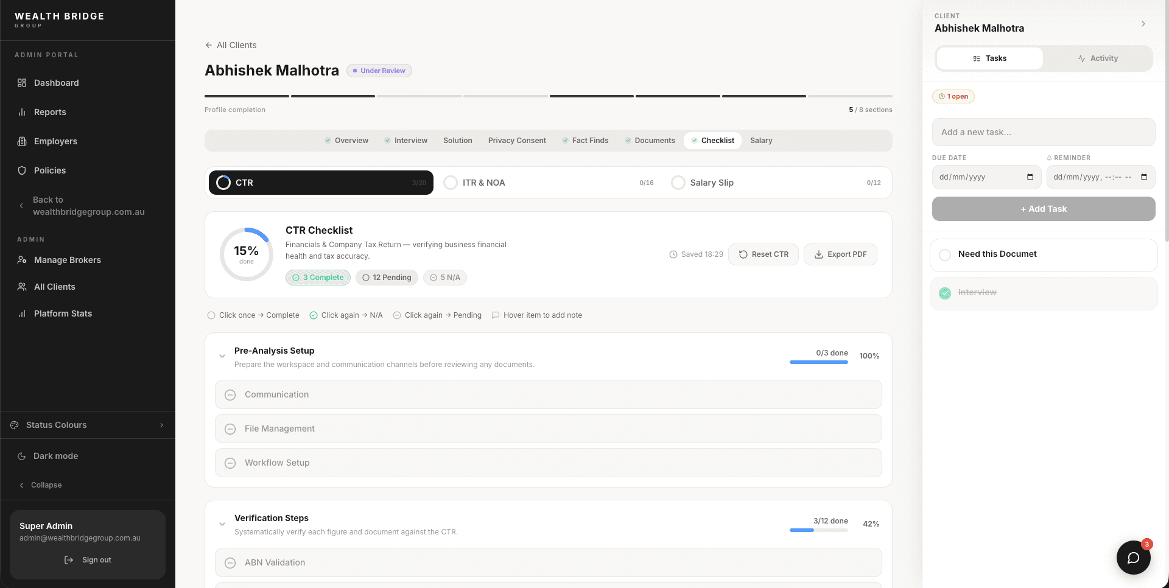The image size is (1169, 588).
Task: Collapse the Pre-Analysis Setup section chevron
Action: [x=222, y=356]
